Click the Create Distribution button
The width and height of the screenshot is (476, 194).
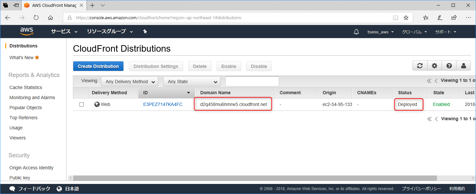tap(98, 66)
